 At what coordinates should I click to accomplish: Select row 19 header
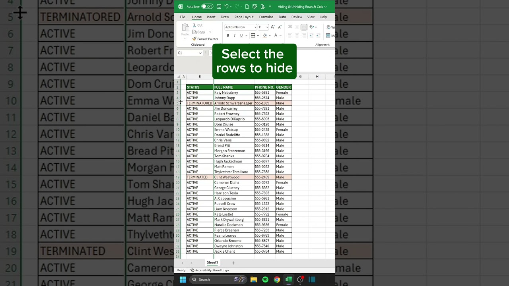(178, 177)
